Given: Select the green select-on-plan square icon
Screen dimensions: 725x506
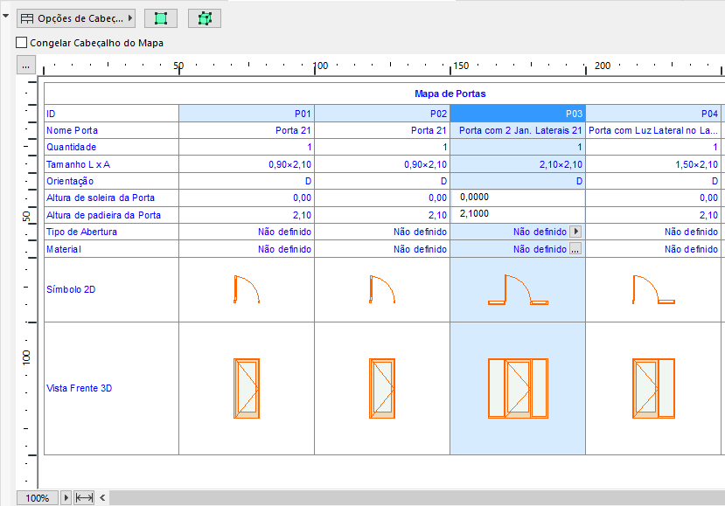Looking at the screenshot, I should tap(161, 18).
